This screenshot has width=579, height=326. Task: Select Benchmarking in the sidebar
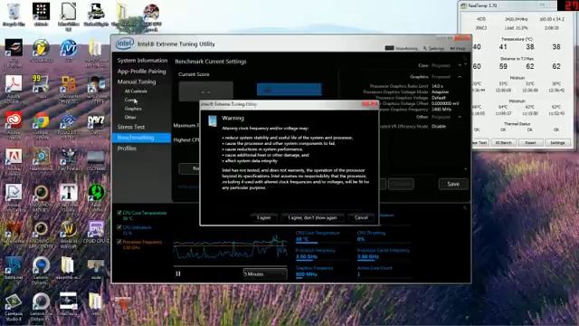(x=141, y=138)
